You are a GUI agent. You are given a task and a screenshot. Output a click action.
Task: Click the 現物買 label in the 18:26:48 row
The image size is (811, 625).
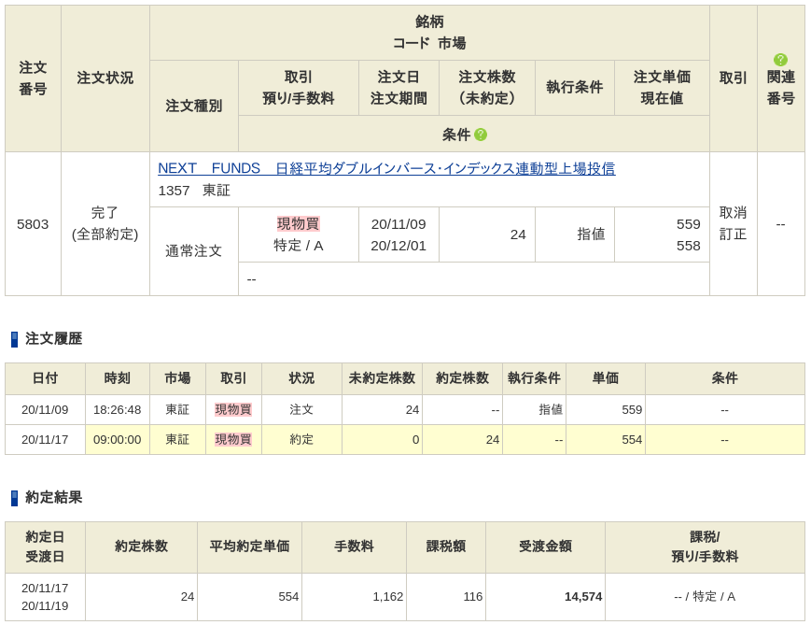pyautogui.click(x=233, y=409)
